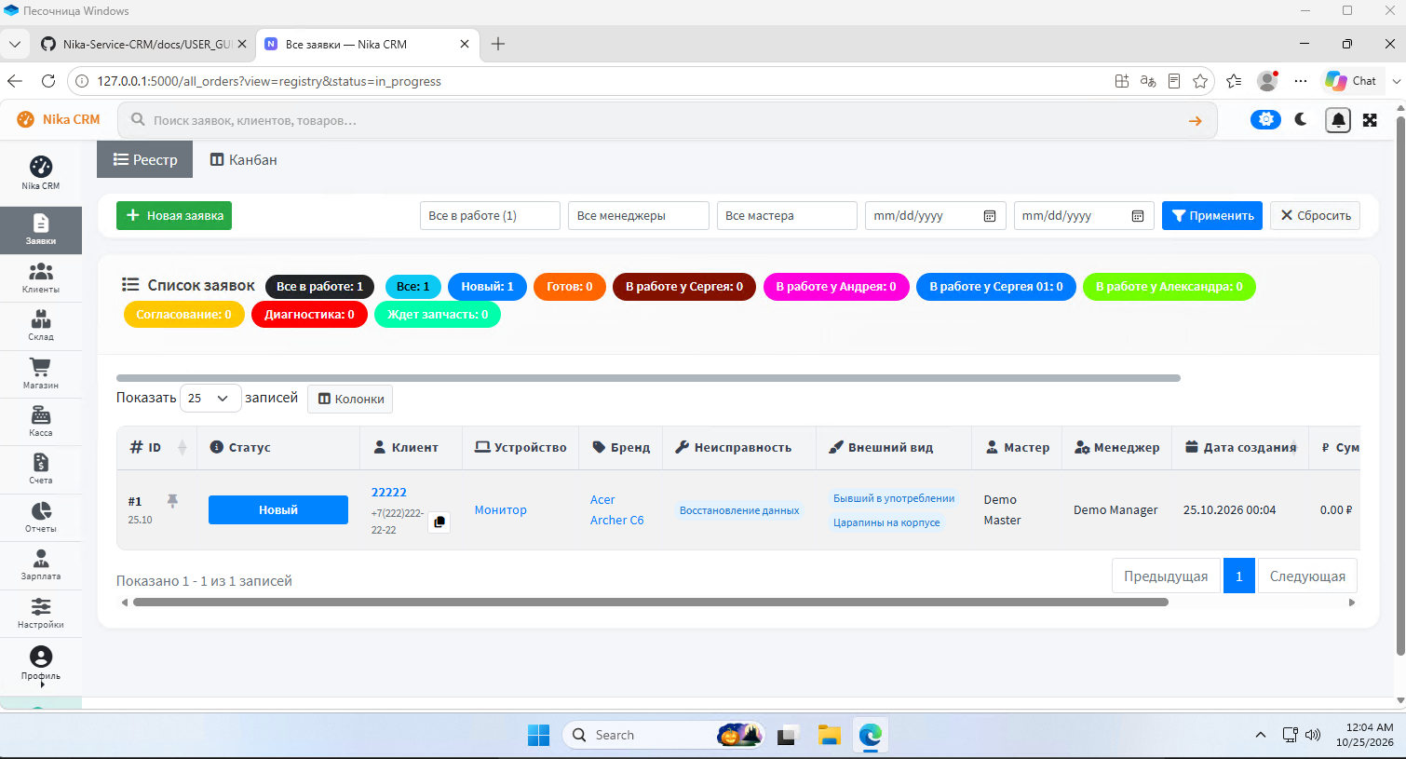Click the pin icon on order #1
Screen dimensions: 1406x759
pyautogui.click(x=172, y=501)
